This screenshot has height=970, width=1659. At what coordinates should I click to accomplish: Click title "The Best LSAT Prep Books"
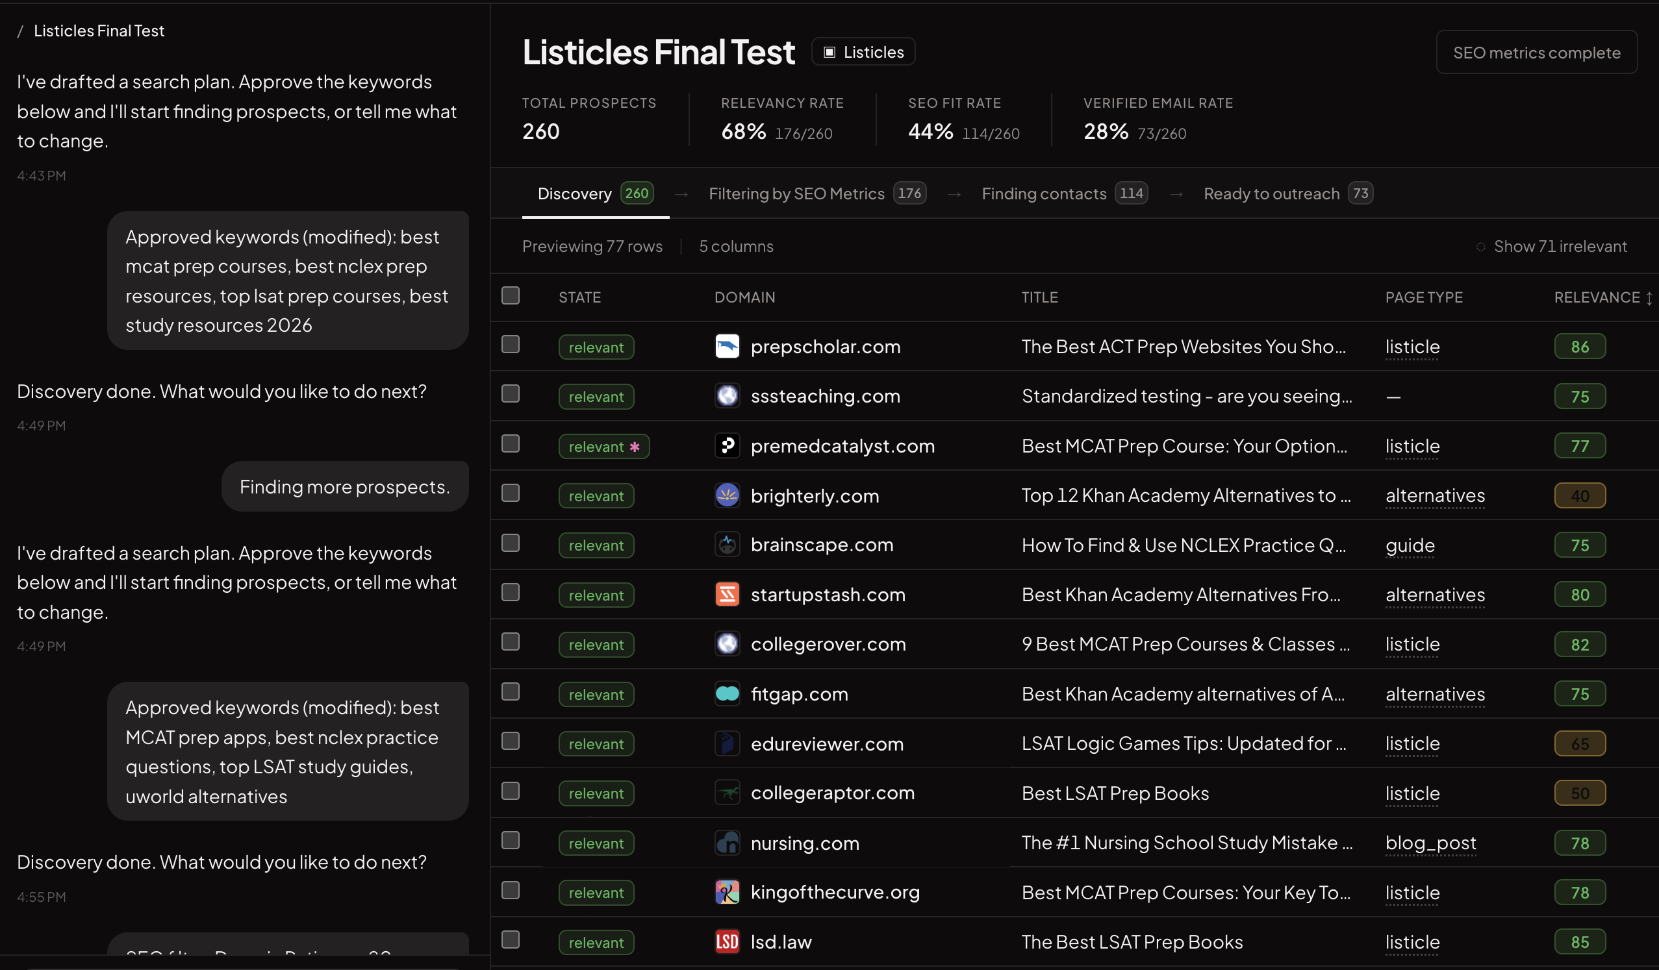tap(1132, 942)
